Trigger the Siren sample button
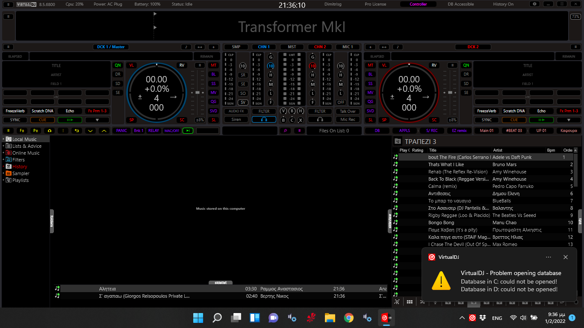This screenshot has width=584, height=328. point(236,120)
